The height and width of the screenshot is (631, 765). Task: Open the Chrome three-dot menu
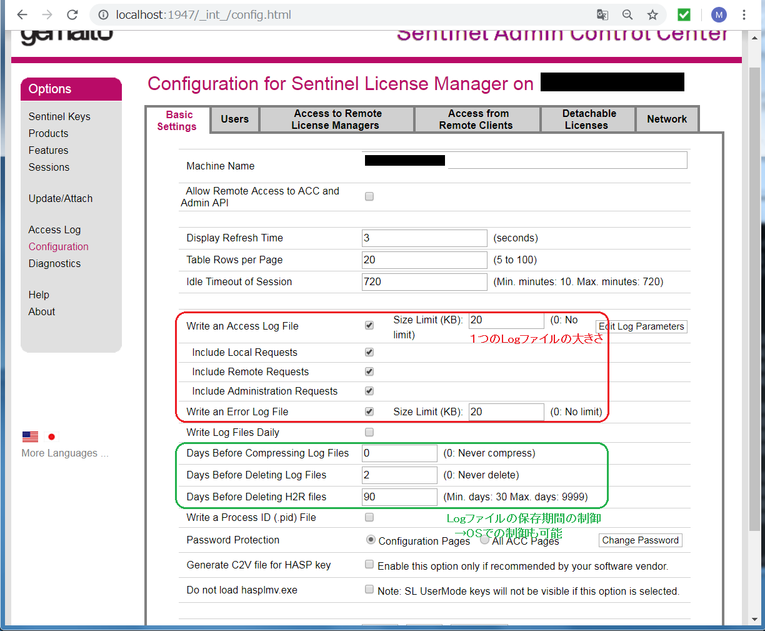744,14
